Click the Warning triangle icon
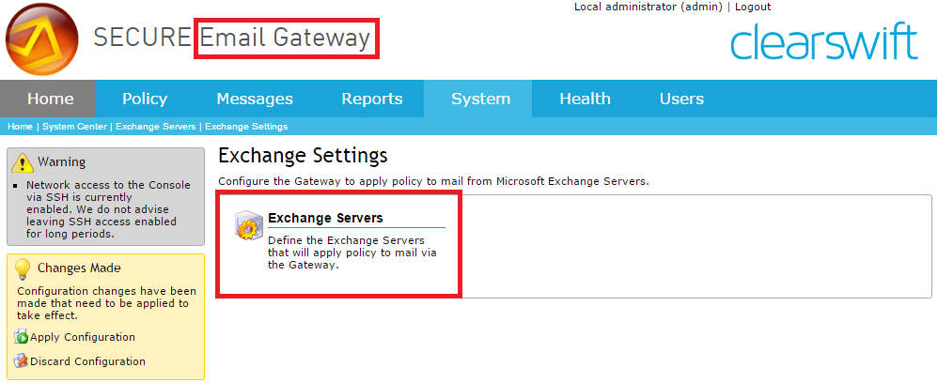Viewport: 938px width, 383px height. [x=23, y=161]
